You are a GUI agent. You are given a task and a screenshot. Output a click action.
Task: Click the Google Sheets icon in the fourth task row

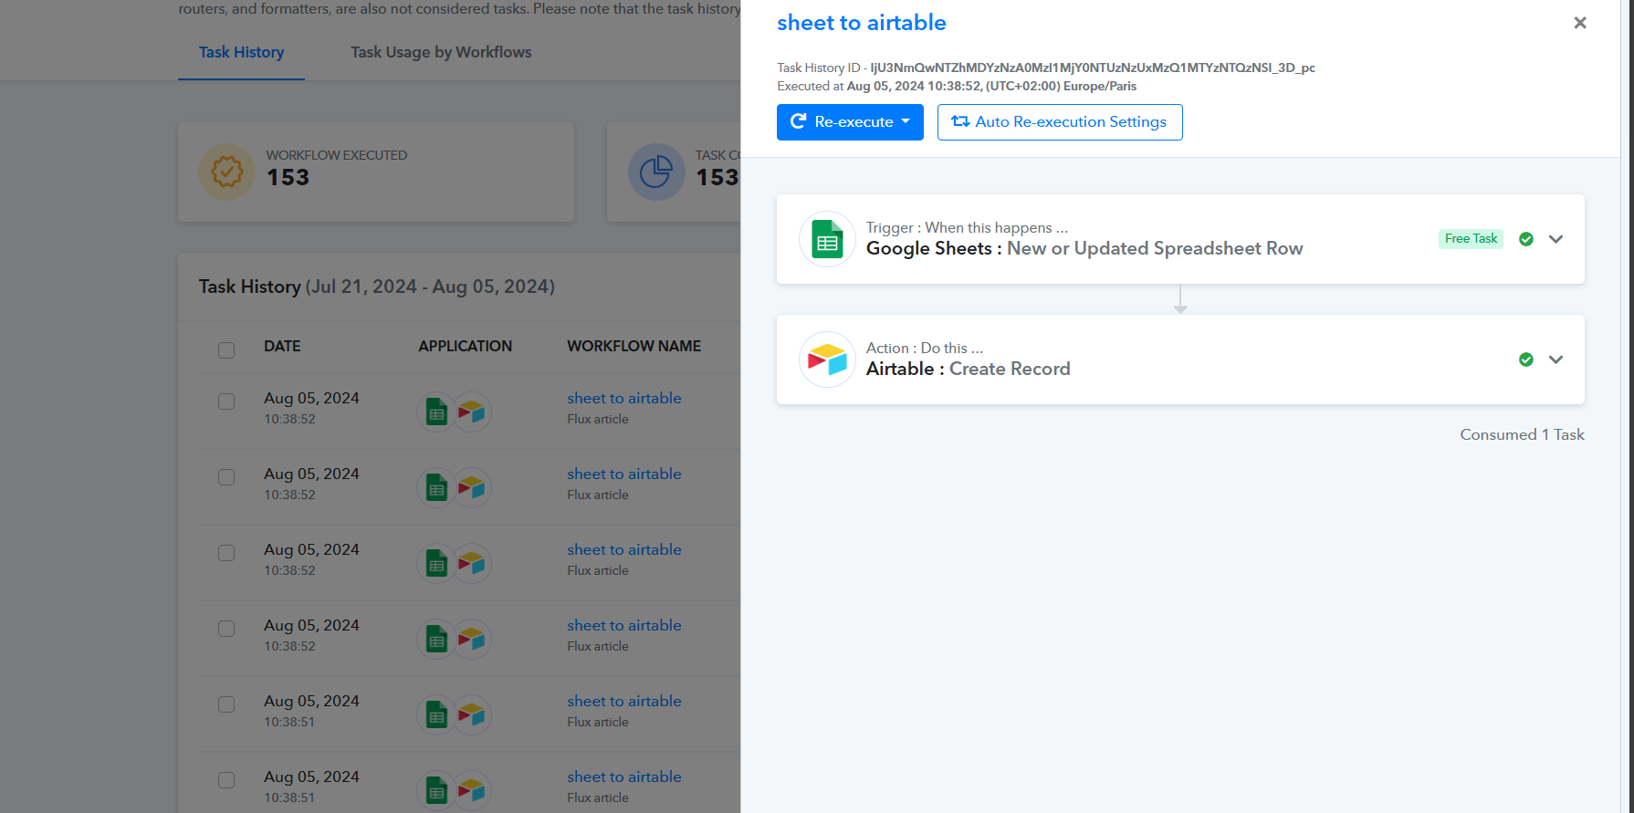pyautogui.click(x=437, y=640)
